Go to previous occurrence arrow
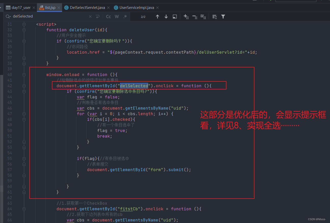 [x=157, y=17]
